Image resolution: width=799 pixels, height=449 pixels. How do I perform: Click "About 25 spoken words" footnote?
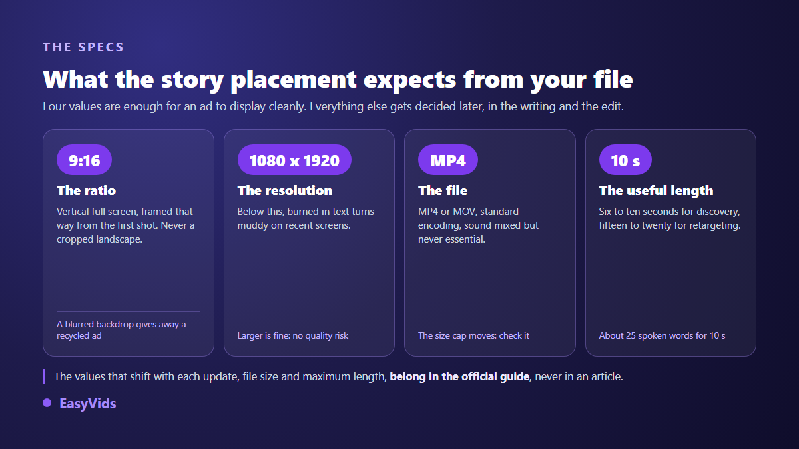click(663, 335)
